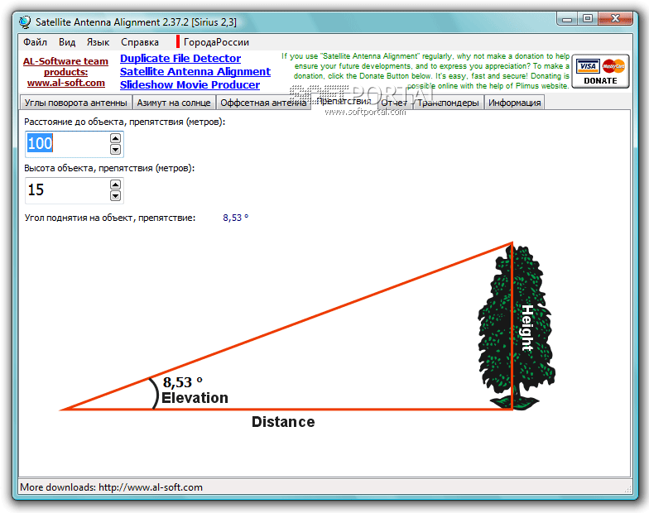Open Duplicate File Detector link

click(x=180, y=58)
